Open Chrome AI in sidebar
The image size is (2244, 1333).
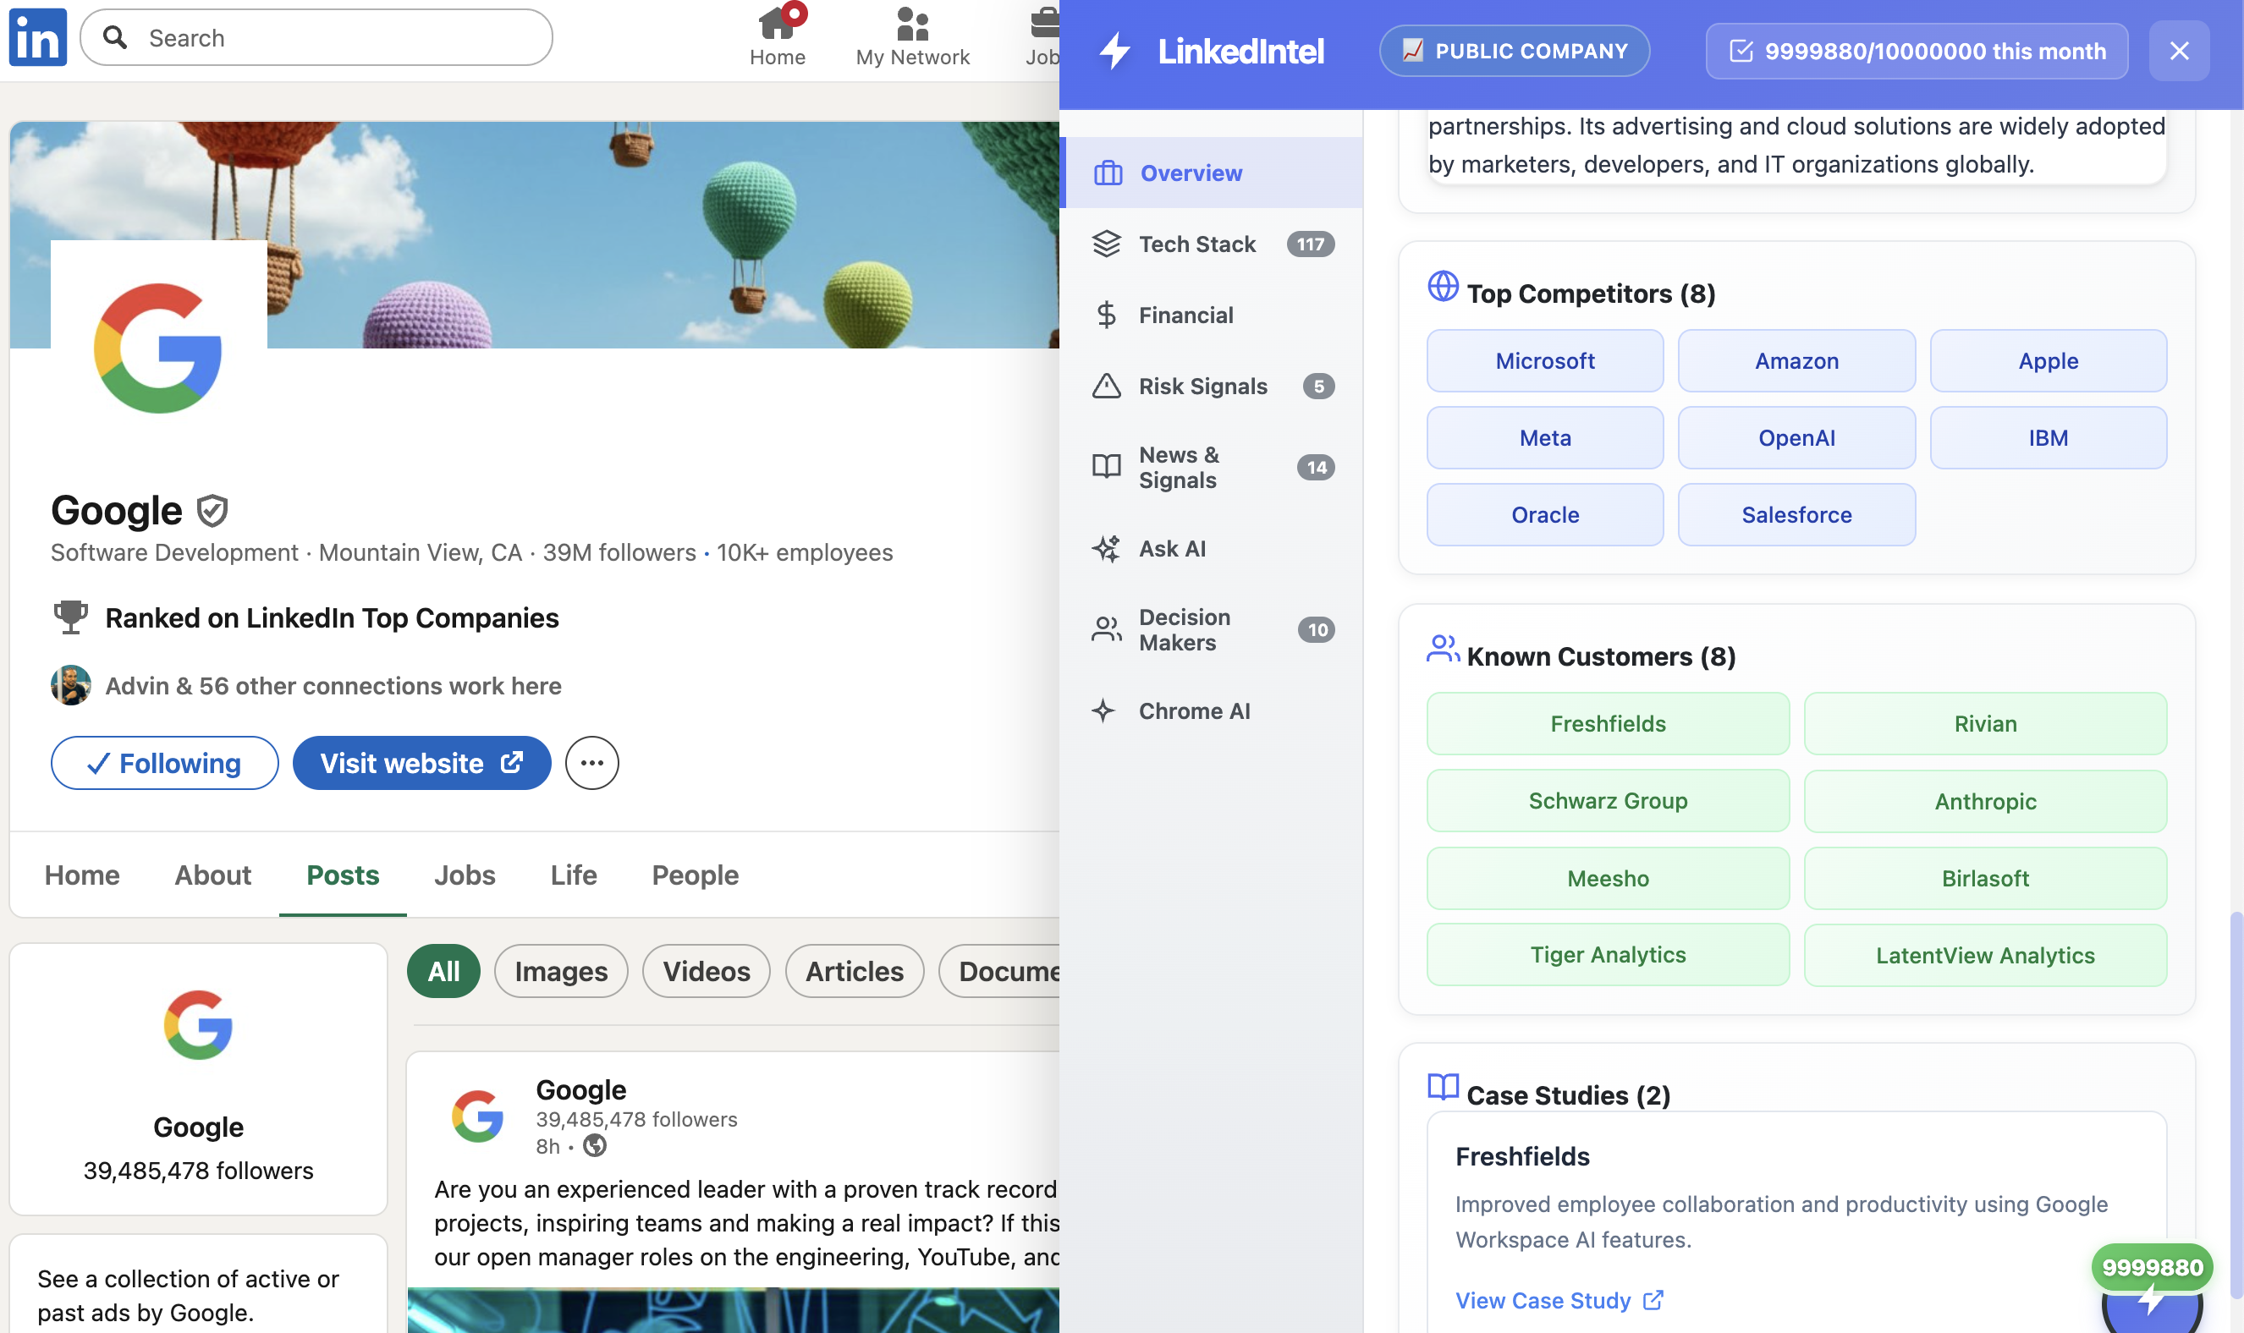pyautogui.click(x=1194, y=710)
